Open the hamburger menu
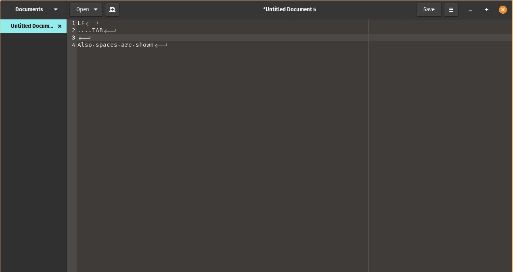This screenshot has width=513, height=272. (451, 10)
